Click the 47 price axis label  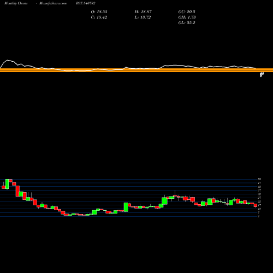pyautogui.click(x=259, y=183)
